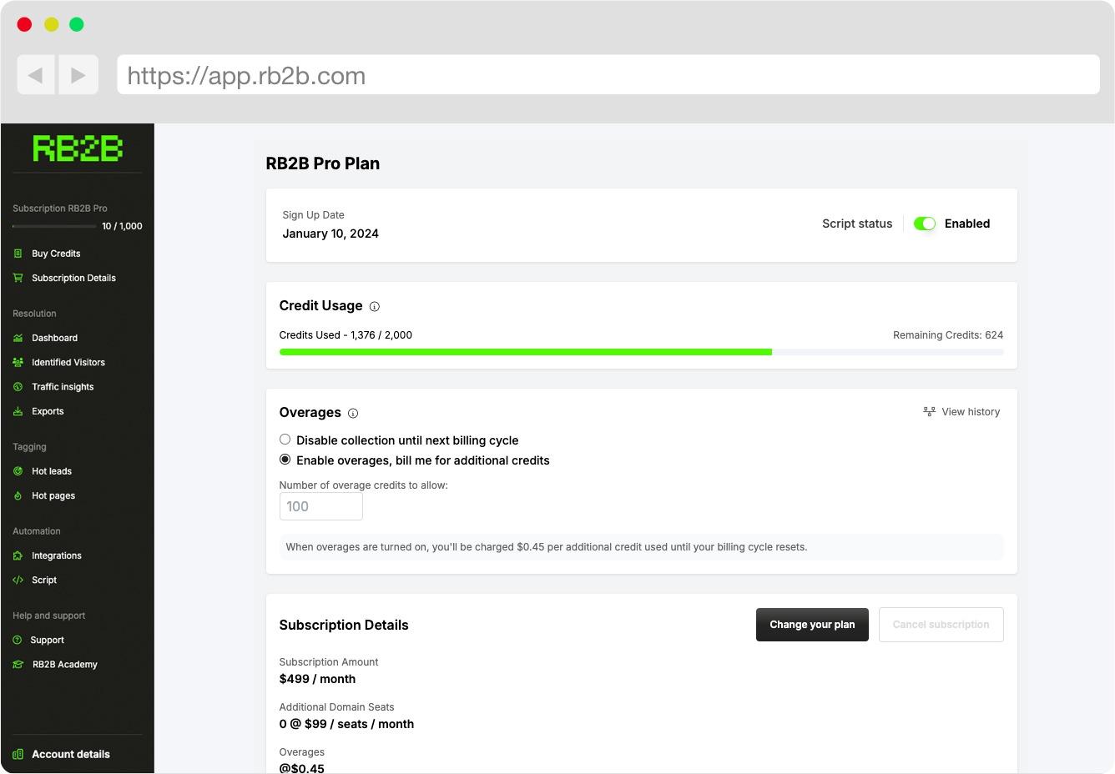The image size is (1115, 774).
Task: Click the overage credits number field
Action: pos(321,506)
